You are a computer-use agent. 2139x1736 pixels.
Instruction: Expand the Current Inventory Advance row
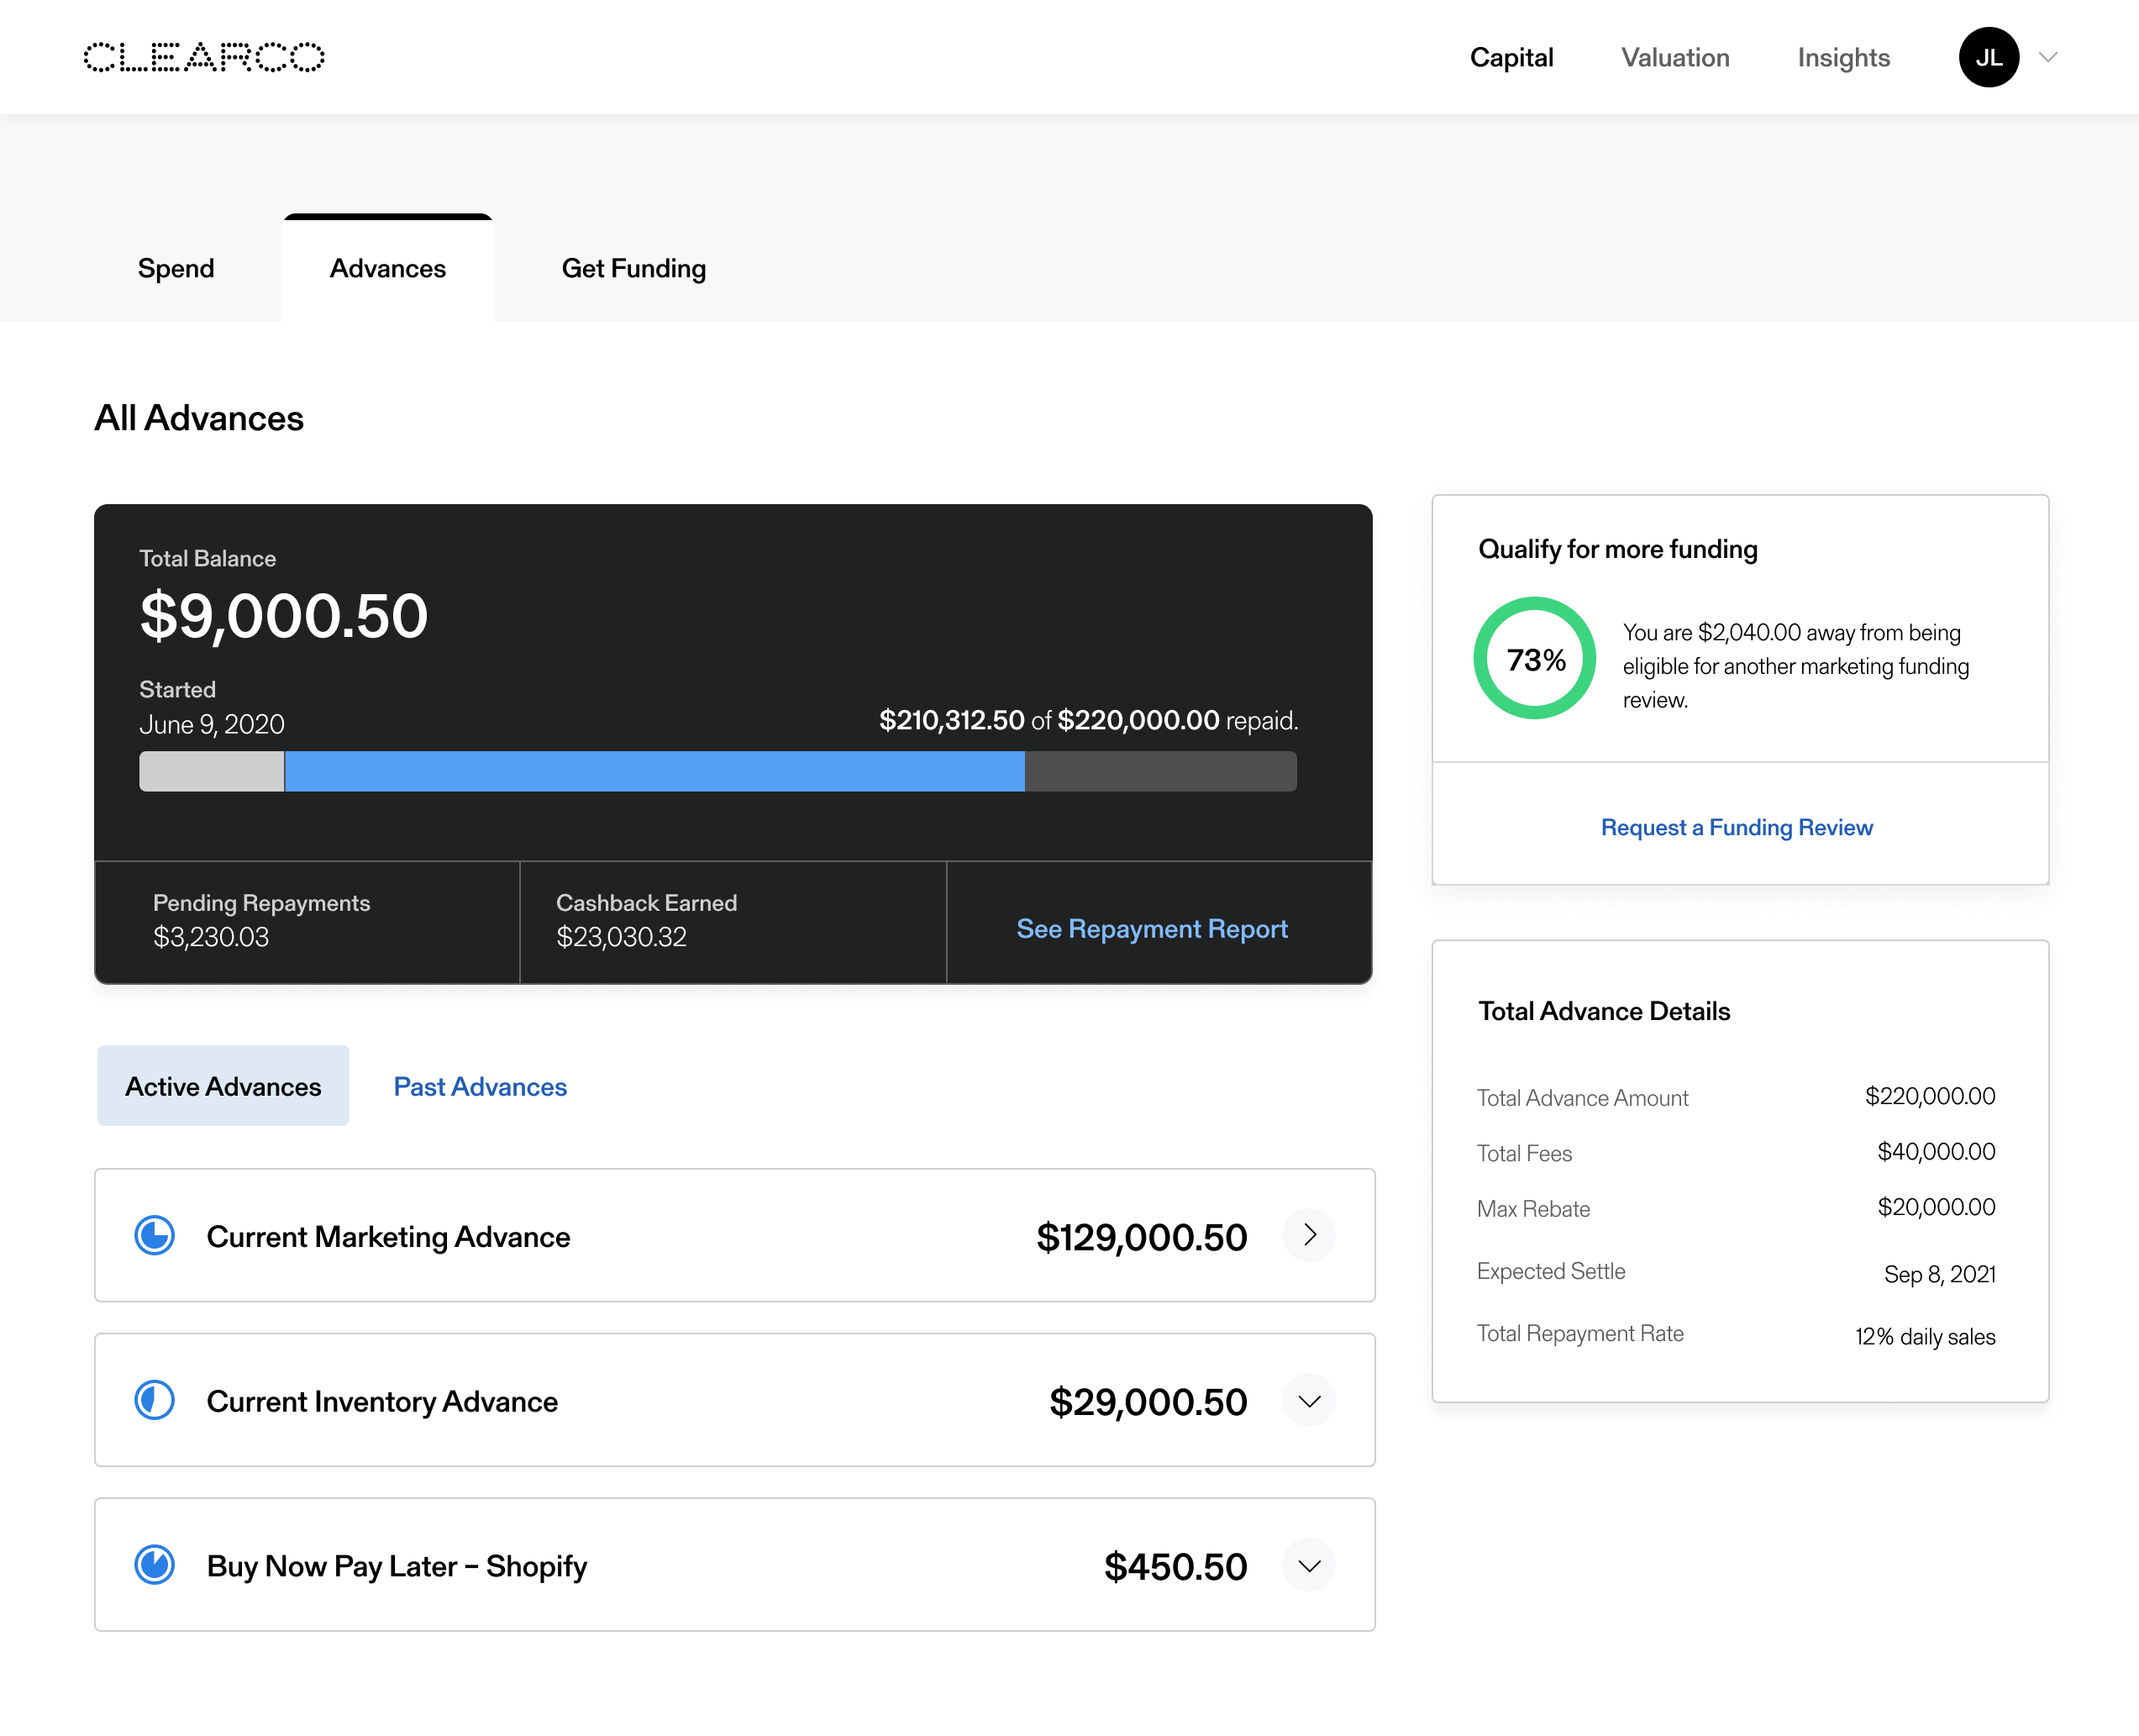[1309, 1400]
